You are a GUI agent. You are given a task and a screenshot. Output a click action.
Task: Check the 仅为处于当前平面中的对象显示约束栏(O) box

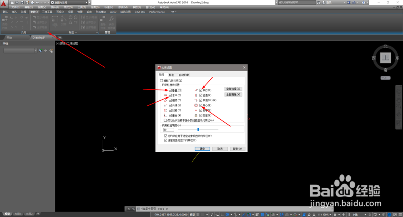pos(166,121)
